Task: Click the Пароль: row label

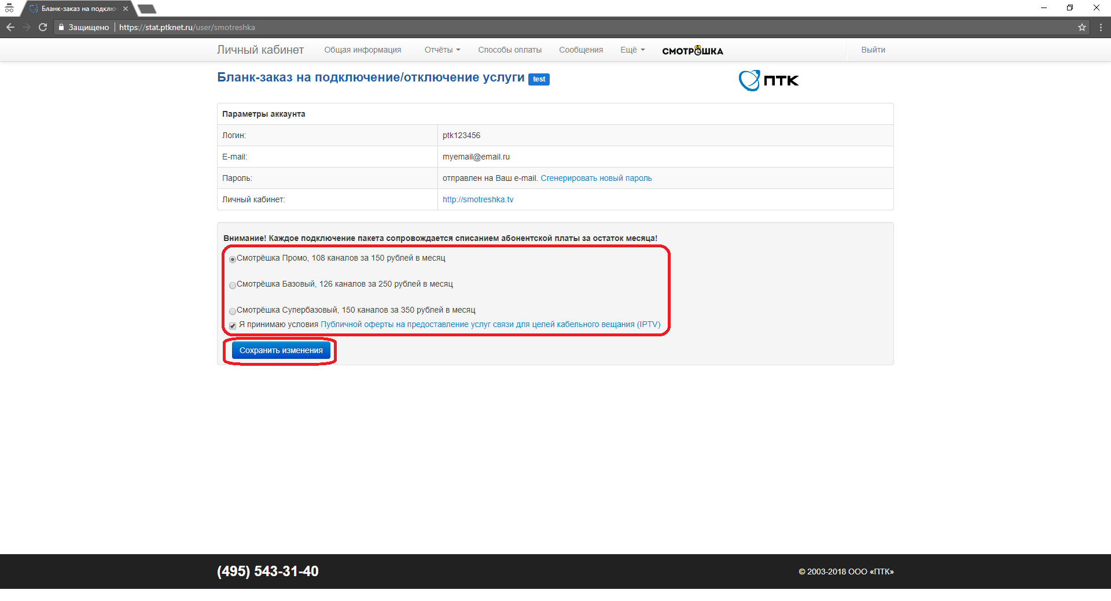Action: (237, 178)
